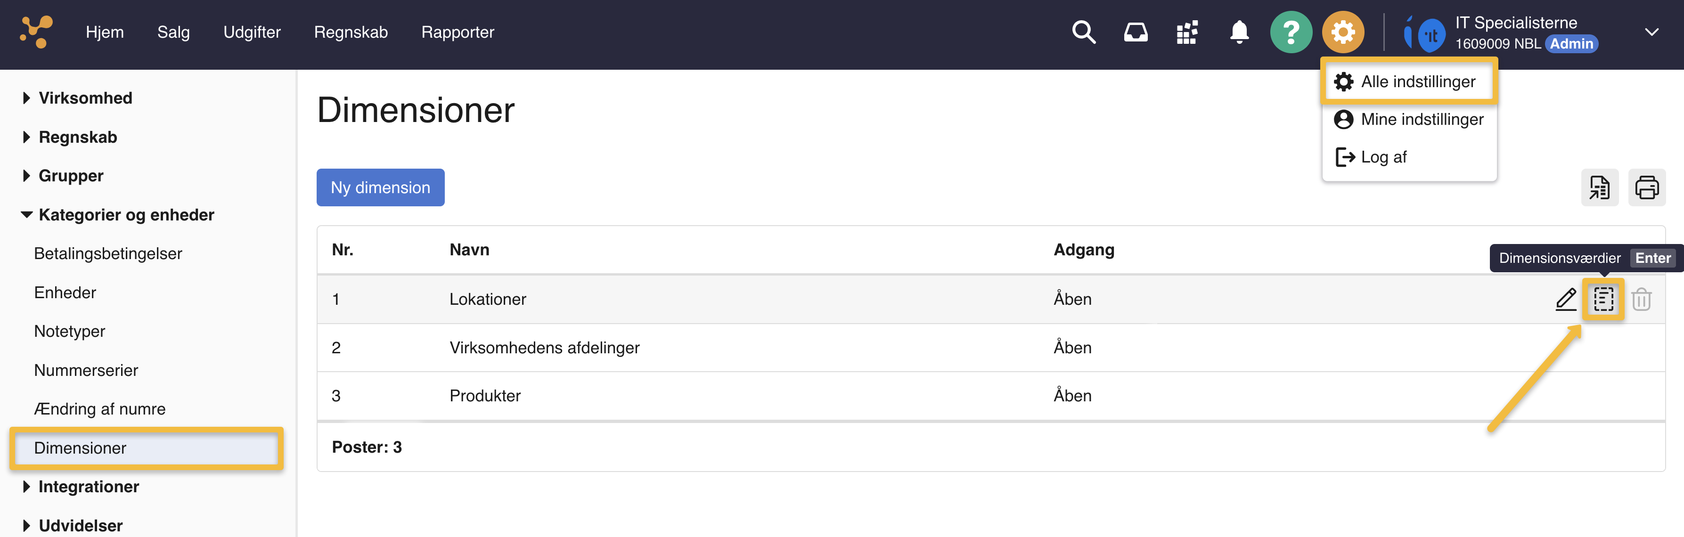The image size is (1684, 537).
Task: Click the print icon
Action: click(1646, 187)
